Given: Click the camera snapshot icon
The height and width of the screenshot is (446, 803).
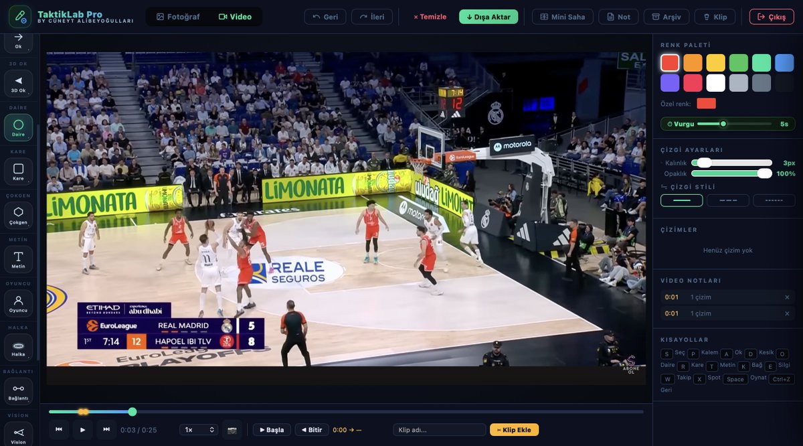Looking at the screenshot, I should pyautogui.click(x=232, y=430).
